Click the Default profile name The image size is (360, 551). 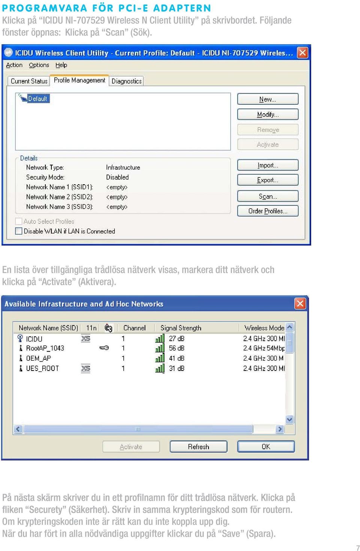tap(38, 99)
